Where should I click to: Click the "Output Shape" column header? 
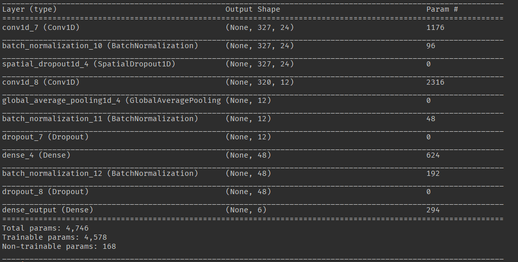point(252,9)
